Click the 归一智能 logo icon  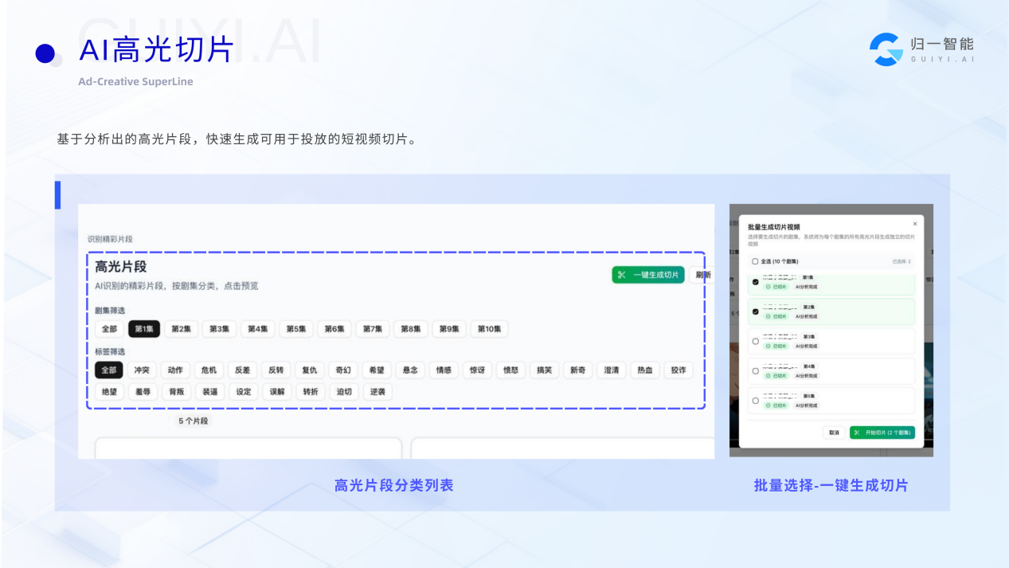tap(886, 49)
